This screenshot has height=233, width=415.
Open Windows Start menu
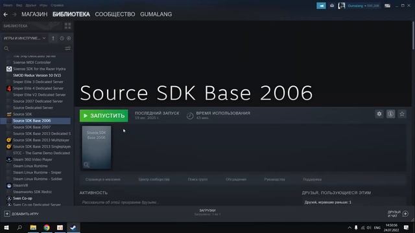(6, 227)
